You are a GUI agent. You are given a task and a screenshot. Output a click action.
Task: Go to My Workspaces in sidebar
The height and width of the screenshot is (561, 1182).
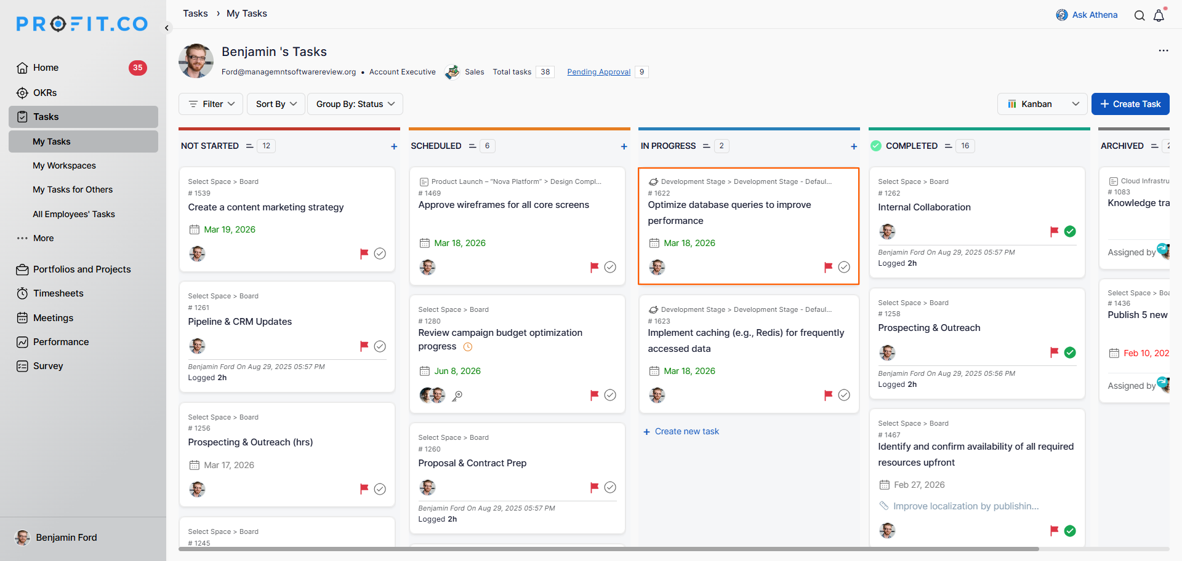click(x=64, y=165)
